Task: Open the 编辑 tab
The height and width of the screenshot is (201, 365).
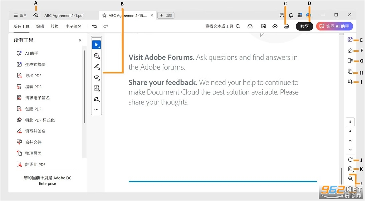Action: coord(40,26)
